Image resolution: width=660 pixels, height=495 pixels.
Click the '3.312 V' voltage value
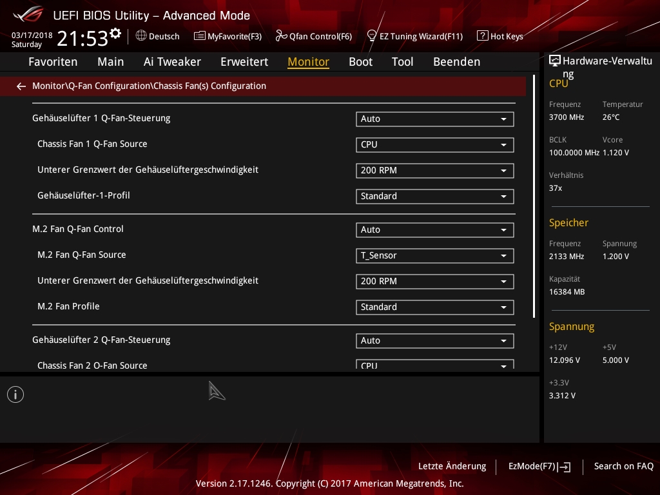coord(562,396)
